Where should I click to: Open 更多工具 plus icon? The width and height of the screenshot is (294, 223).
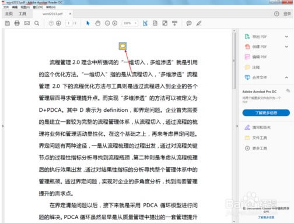pyautogui.click(x=247, y=148)
